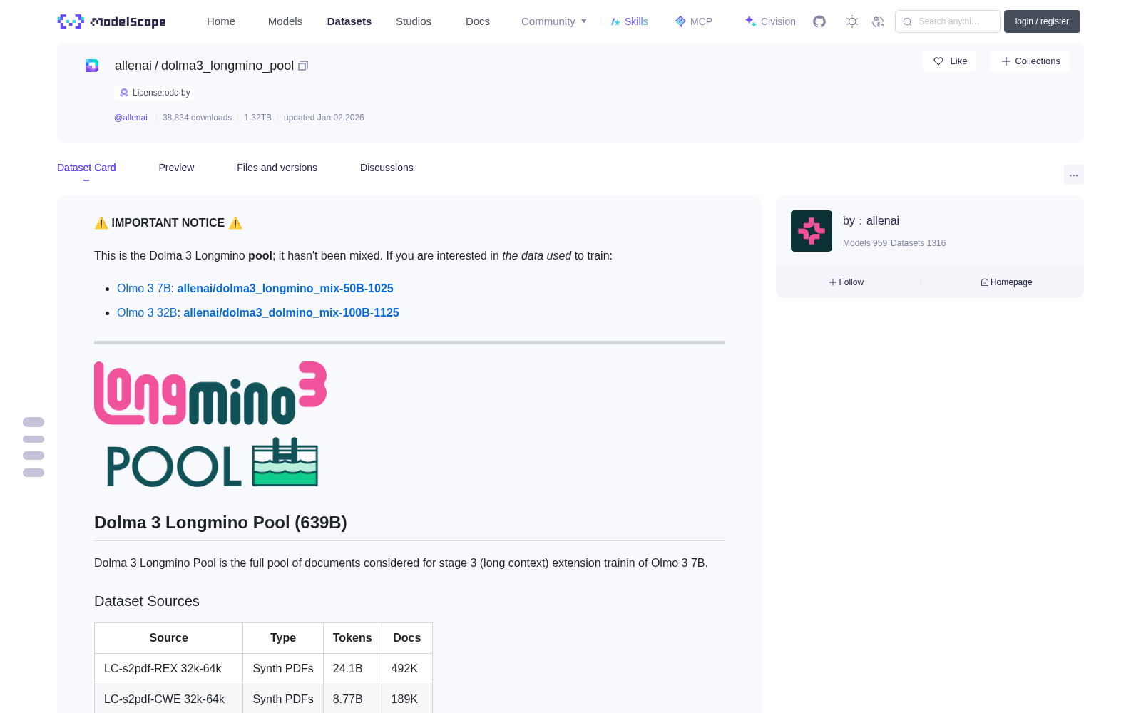
Task: Toggle the light/dark theme sun icon
Action: [x=852, y=21]
